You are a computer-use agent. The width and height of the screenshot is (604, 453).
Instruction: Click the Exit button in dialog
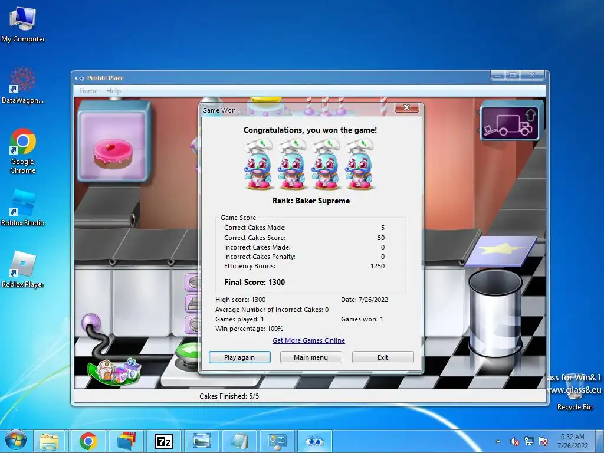[382, 357]
